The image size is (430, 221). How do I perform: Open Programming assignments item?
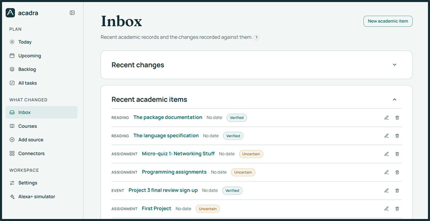coord(174,172)
